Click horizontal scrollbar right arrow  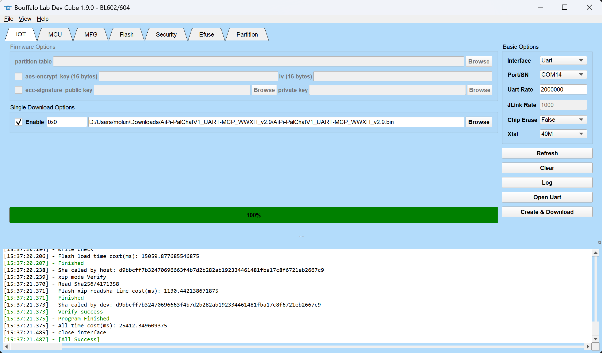pyautogui.click(x=588, y=346)
